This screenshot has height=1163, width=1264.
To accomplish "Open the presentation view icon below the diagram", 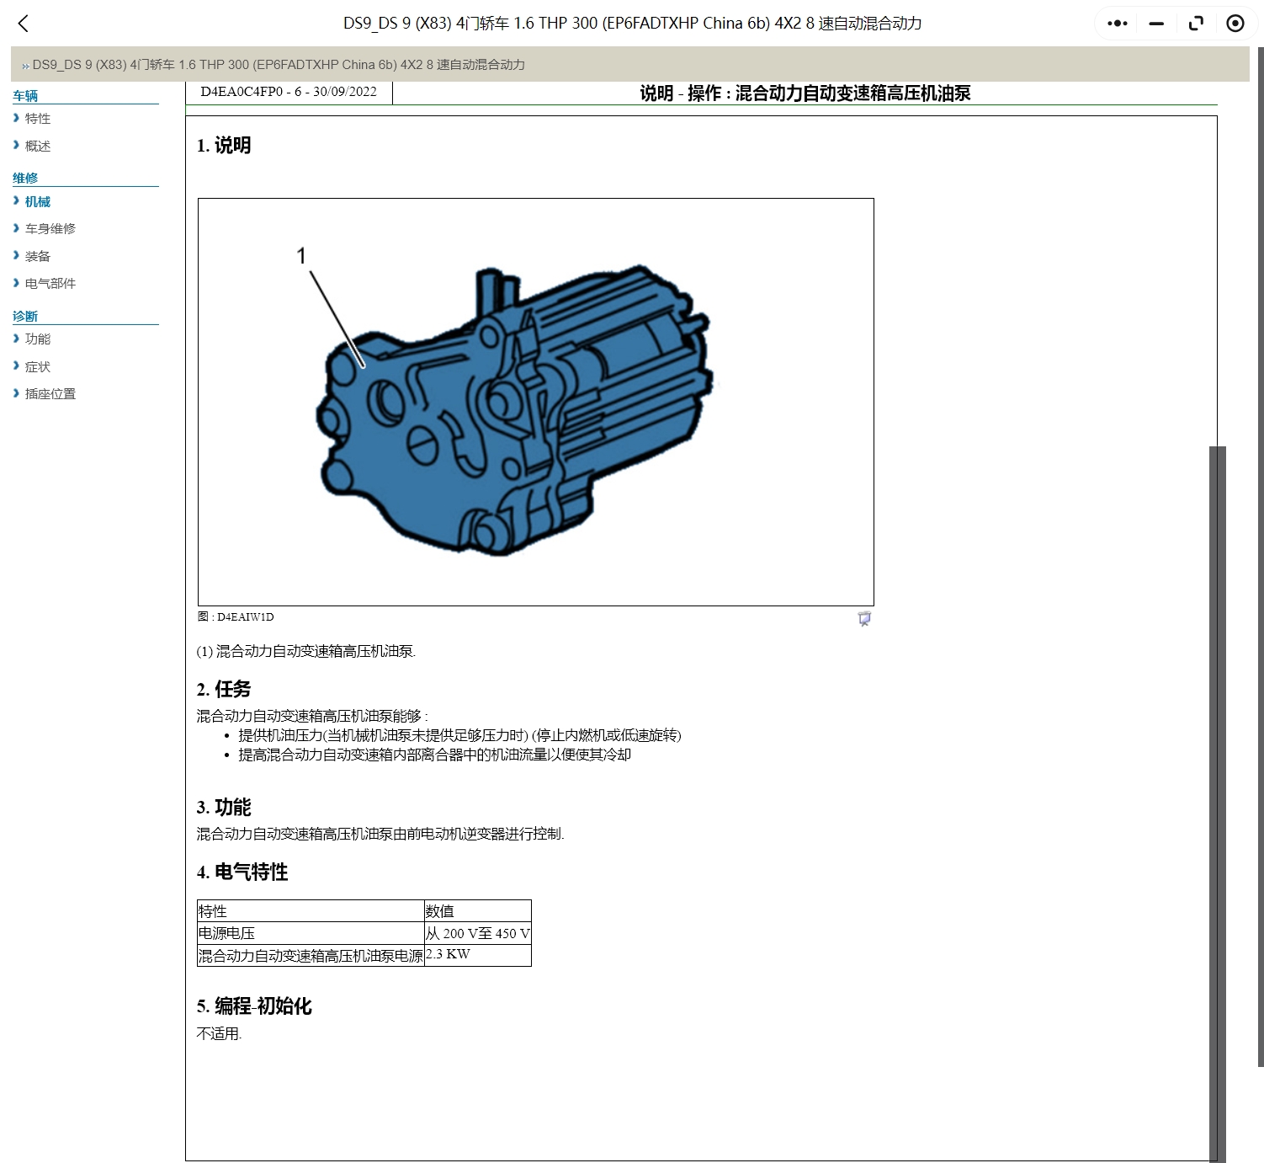I will (863, 618).
